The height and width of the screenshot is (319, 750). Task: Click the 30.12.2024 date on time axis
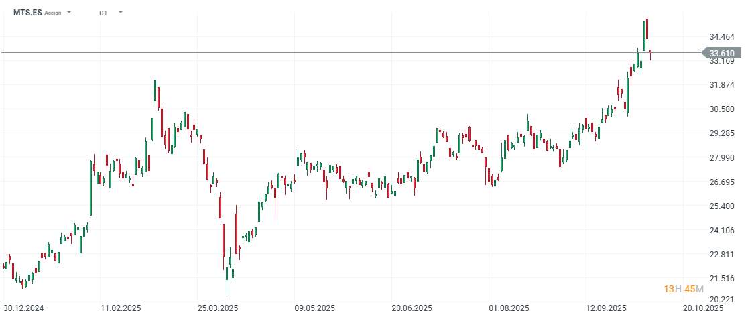[x=23, y=308]
